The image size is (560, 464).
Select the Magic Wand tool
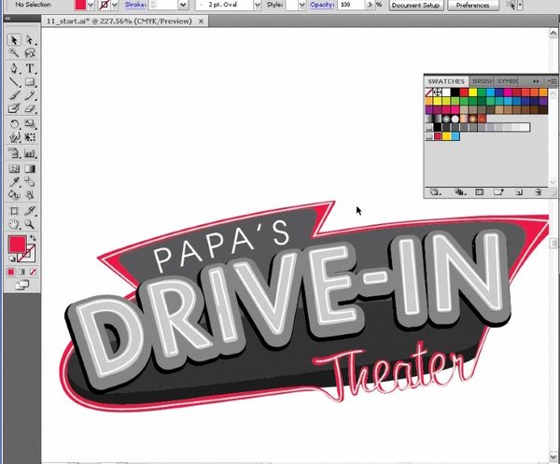14,54
